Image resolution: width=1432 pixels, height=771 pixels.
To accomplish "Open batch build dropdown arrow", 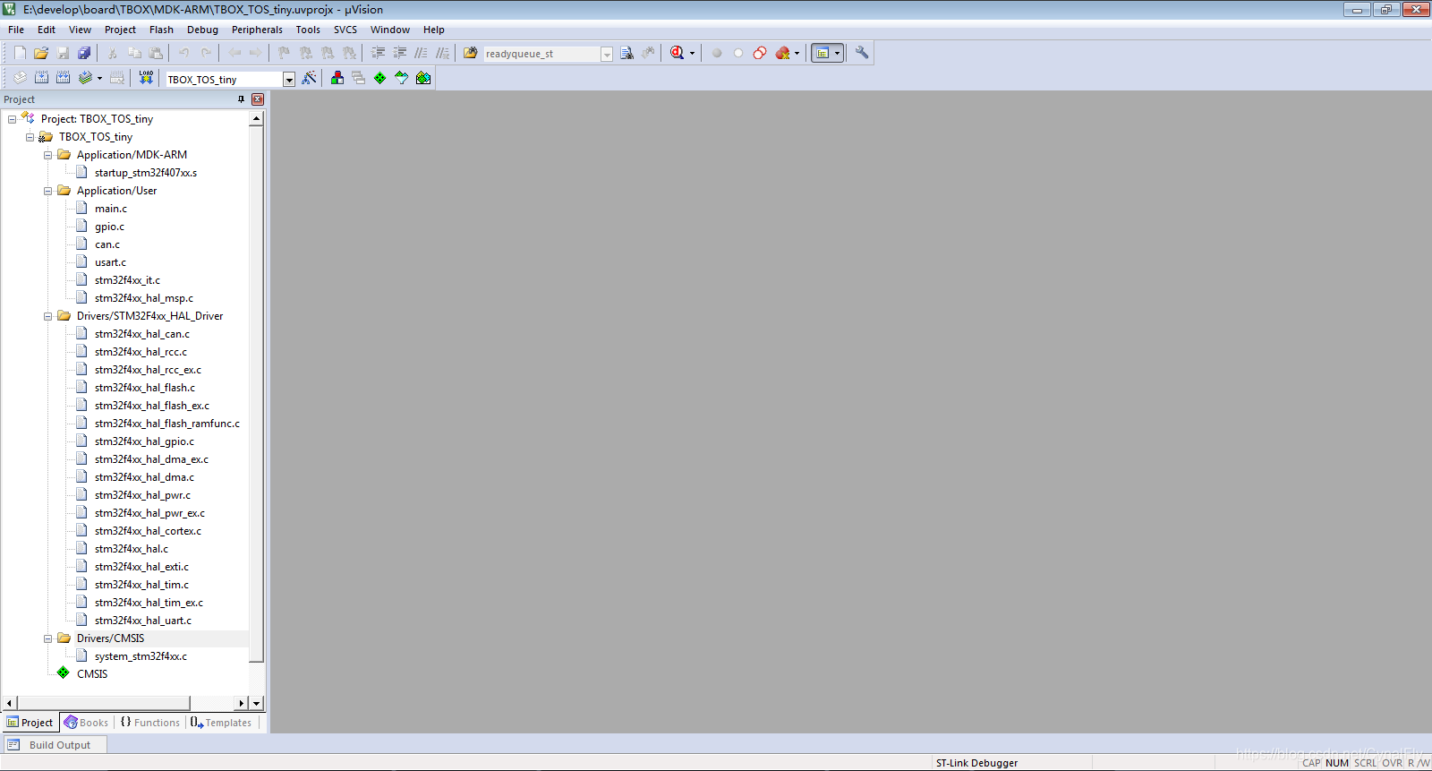I will (x=99, y=78).
